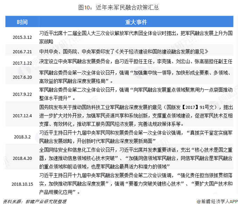Image resolution: width=238 pixels, height=208 pixels.
Task: Select the 2017.12.4 date cell
Action: pos(22,116)
